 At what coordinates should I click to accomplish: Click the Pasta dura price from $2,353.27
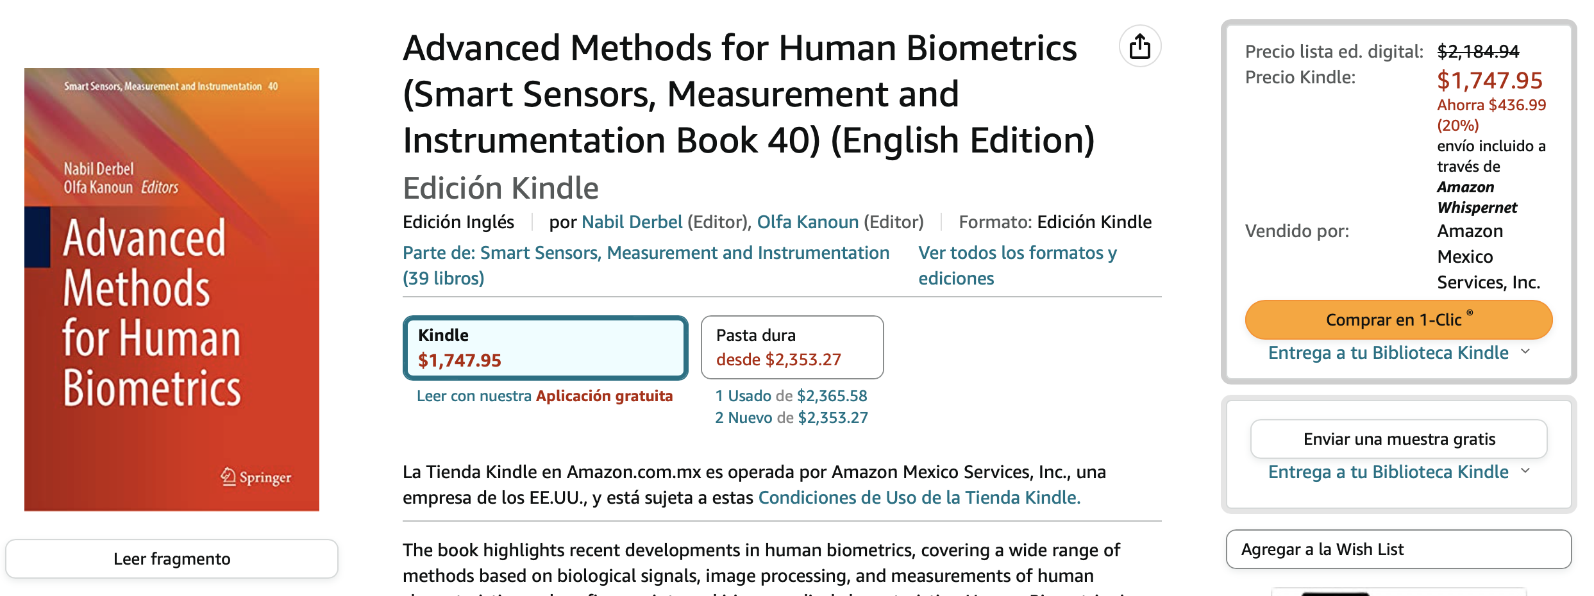click(778, 360)
